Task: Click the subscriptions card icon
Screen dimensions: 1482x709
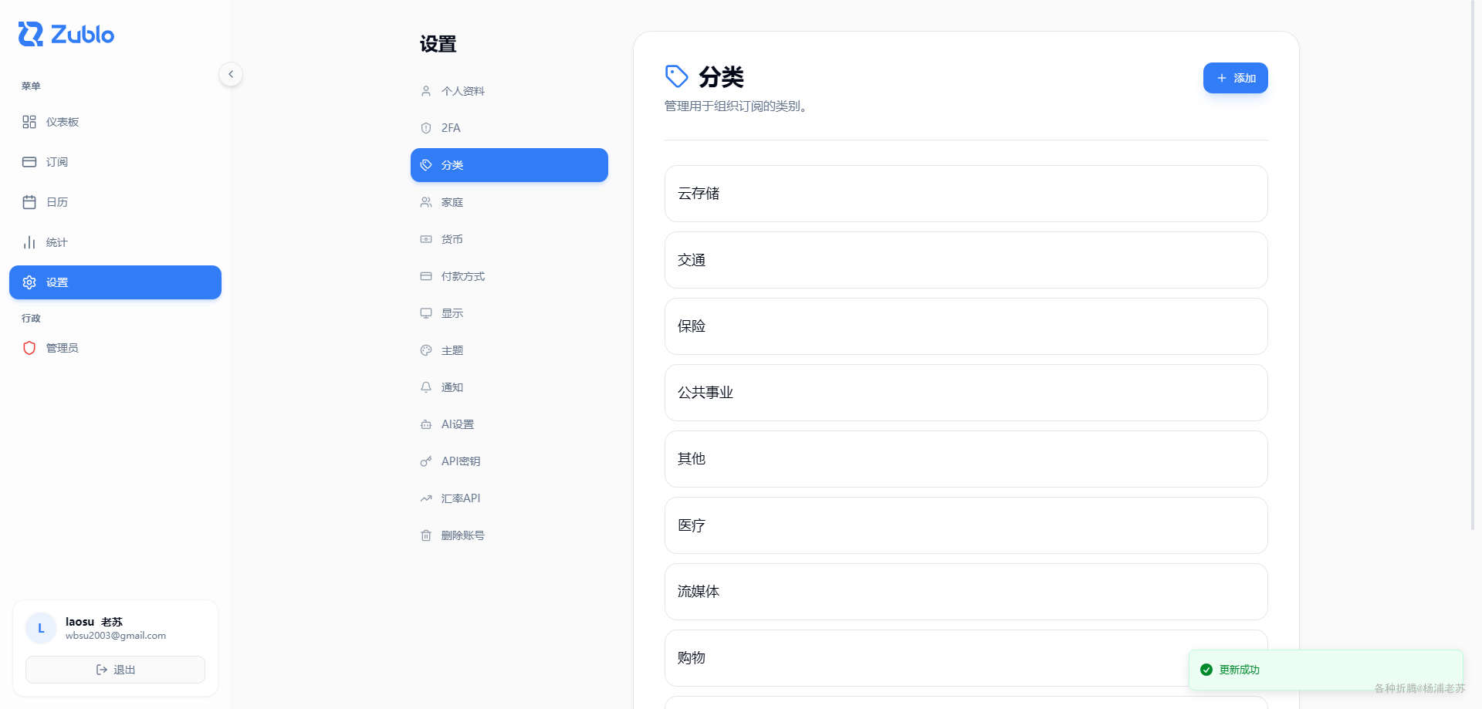Action: tap(29, 162)
